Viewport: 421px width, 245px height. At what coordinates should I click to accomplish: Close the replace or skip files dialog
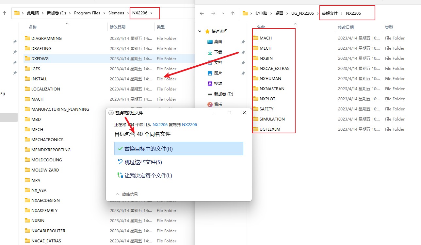(244, 113)
